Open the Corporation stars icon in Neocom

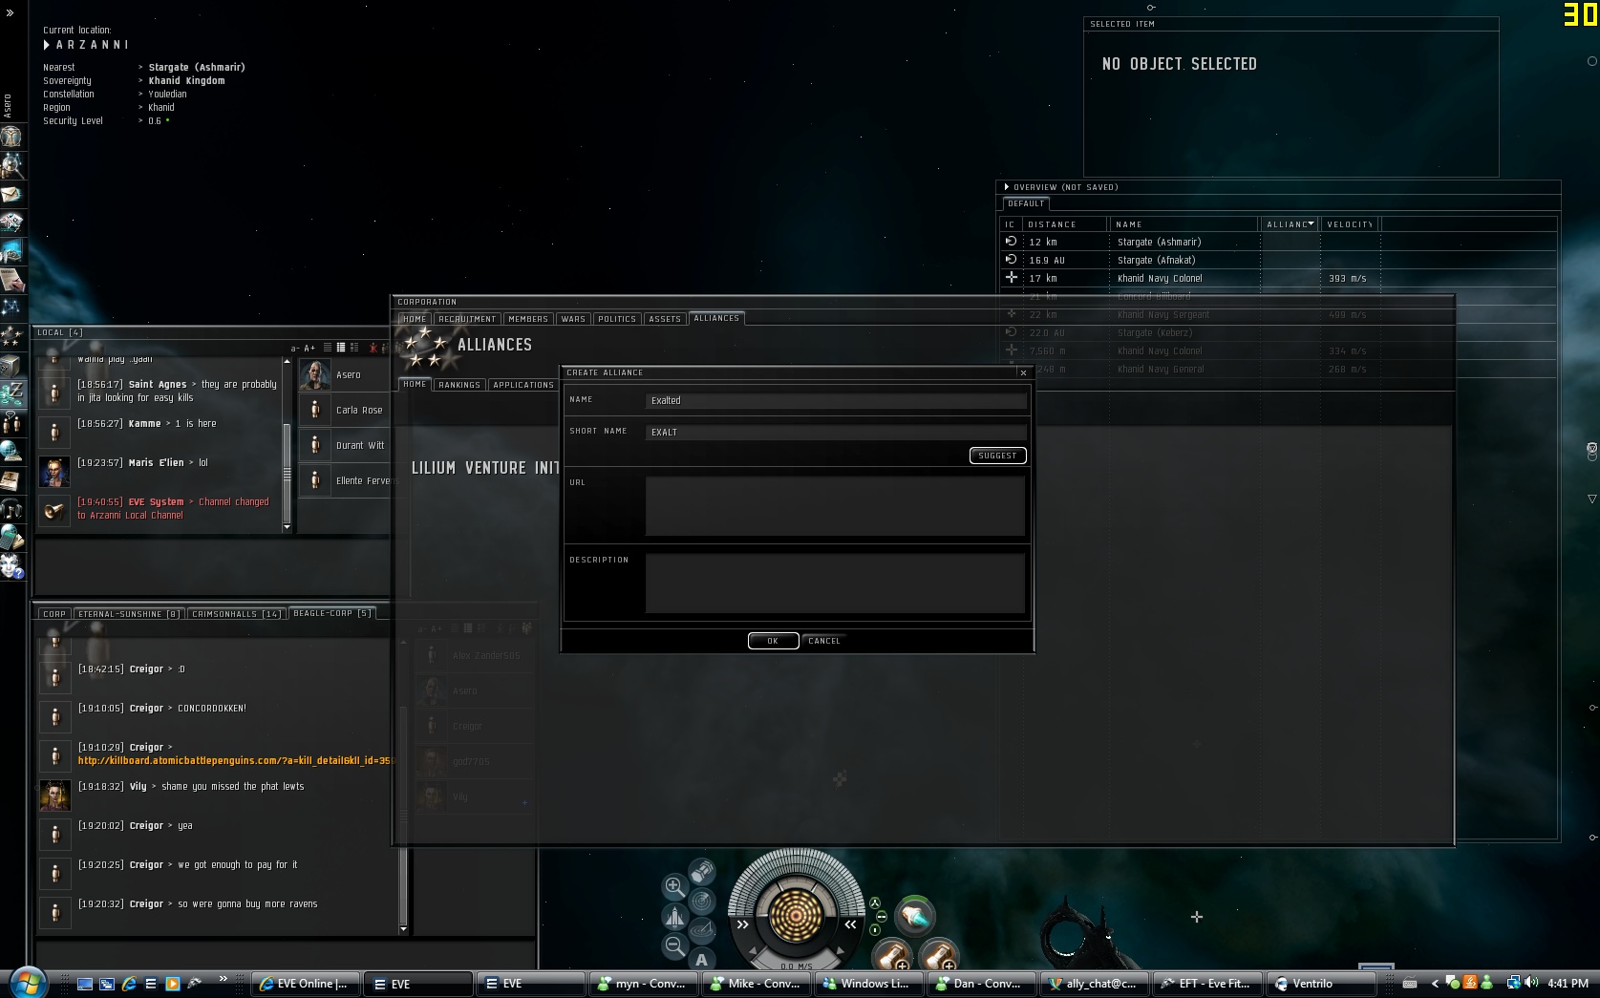pos(11,336)
